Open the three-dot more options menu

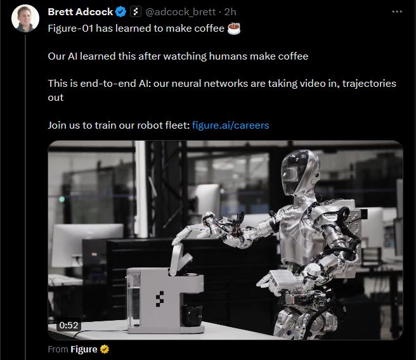tap(397, 11)
